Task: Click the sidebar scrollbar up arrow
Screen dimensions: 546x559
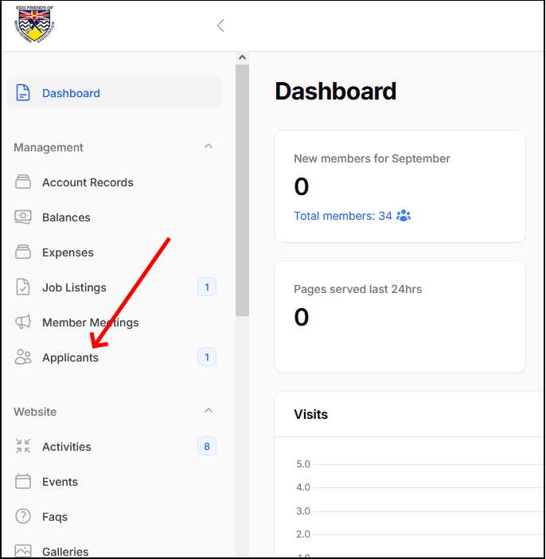Action: (242, 58)
